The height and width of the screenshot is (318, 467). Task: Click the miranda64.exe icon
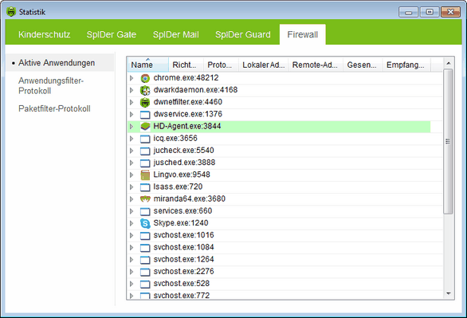click(145, 199)
